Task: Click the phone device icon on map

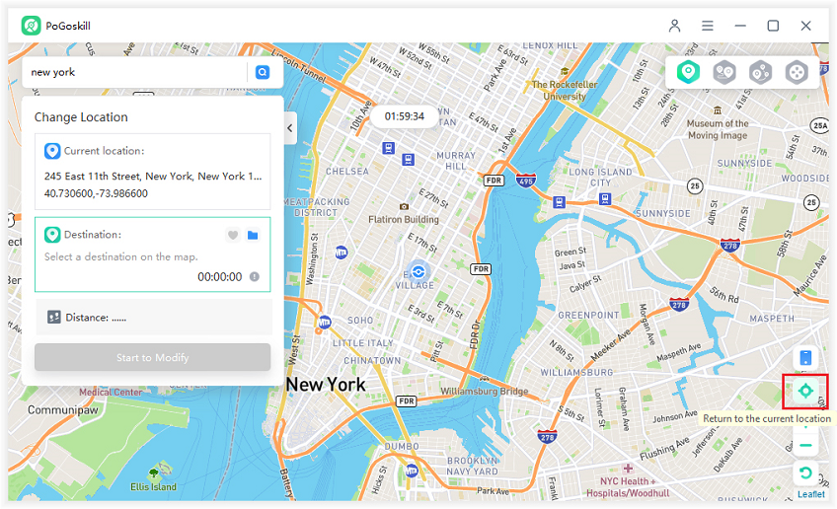Action: pos(805,358)
